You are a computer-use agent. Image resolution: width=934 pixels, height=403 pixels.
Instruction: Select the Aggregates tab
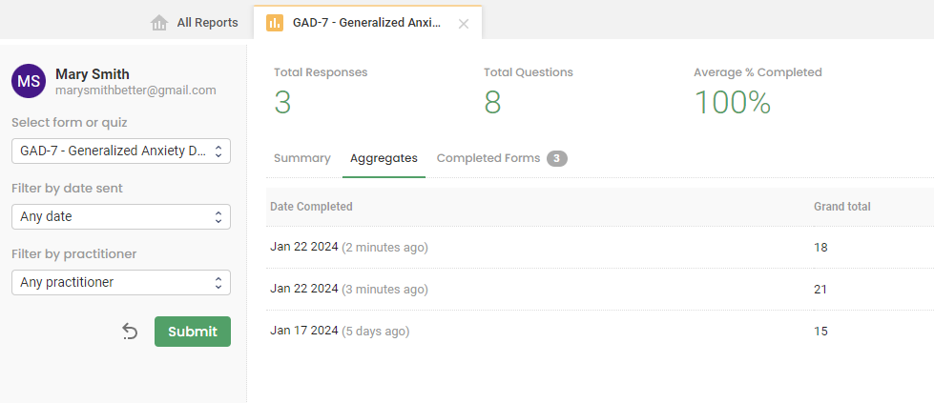click(x=384, y=158)
